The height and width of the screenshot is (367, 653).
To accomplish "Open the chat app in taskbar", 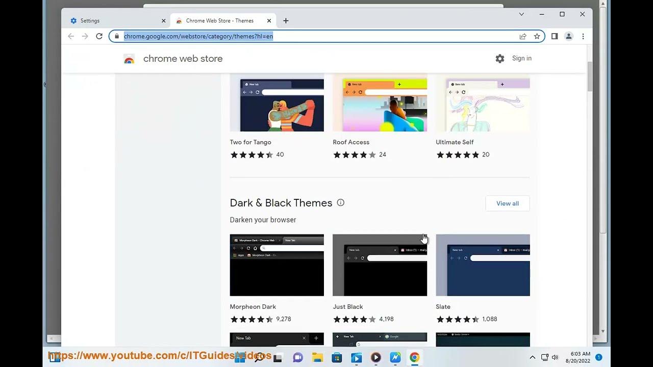I will (298, 357).
